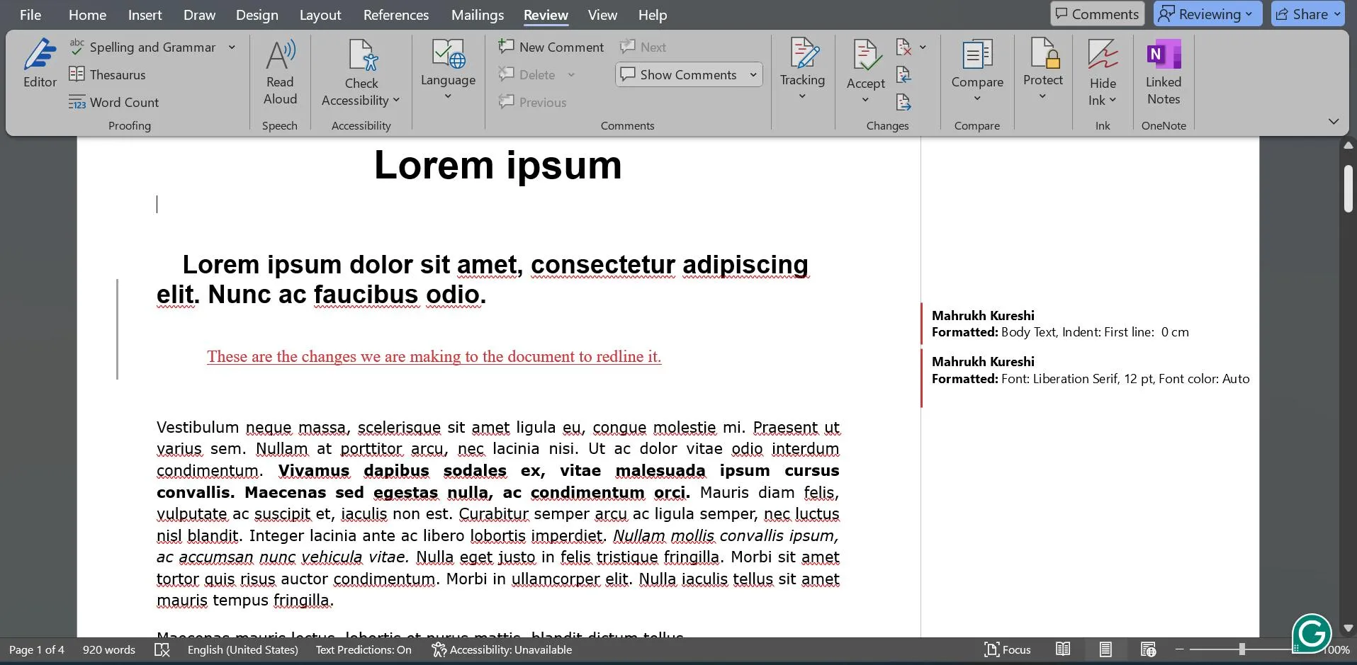This screenshot has height=665, width=1357.
Task: Open the Editor pane
Action: [40, 64]
